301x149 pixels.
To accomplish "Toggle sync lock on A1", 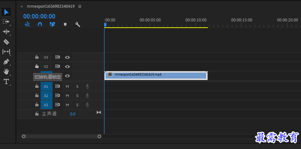I will (x=57, y=86).
